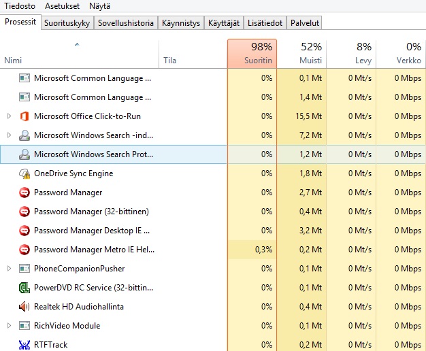The image size is (426, 351).
Task: Select the Password Manager (32-bittinen) row name
Action: [x=91, y=212]
